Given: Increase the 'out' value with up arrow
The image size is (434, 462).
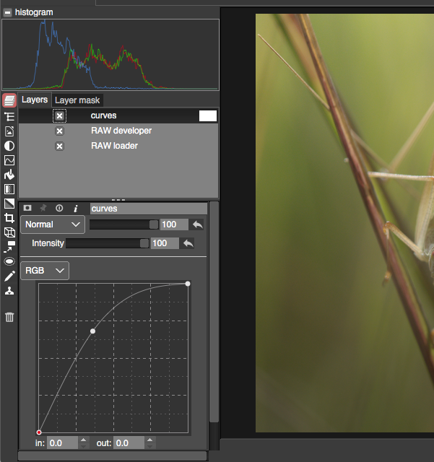Looking at the screenshot, I should tap(149, 440).
